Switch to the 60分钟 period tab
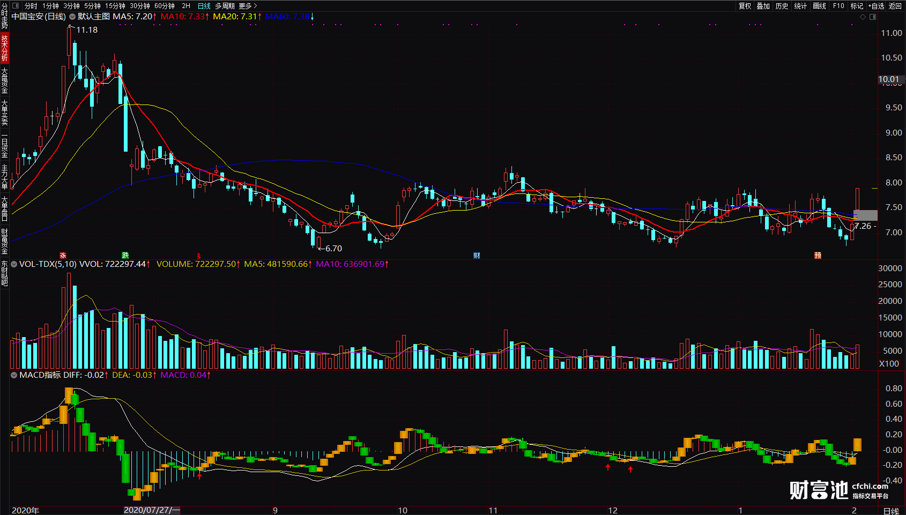 pos(165,6)
